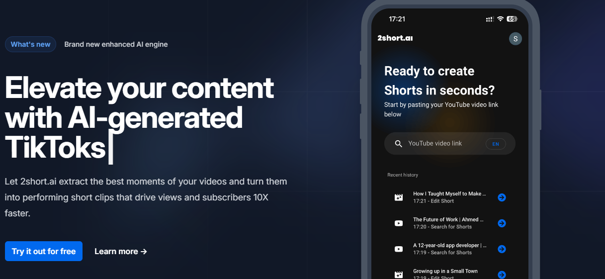Click the 'What's new' badge
The image size is (605, 279).
30,44
